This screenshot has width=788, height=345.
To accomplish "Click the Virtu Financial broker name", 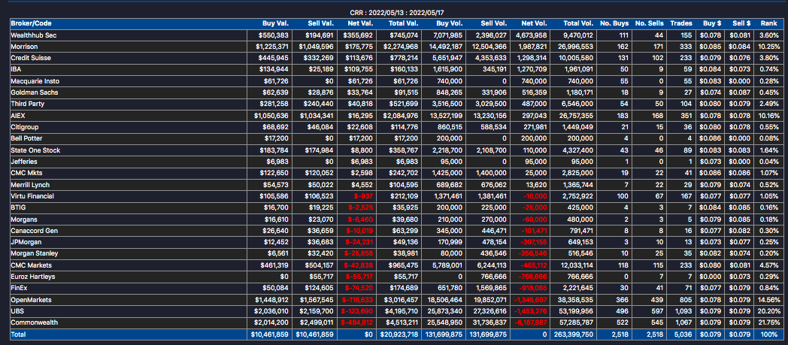I will (x=32, y=196).
